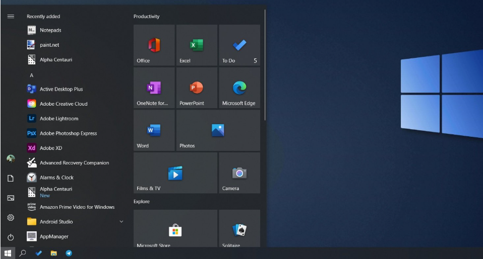Open the Office tile
The width and height of the screenshot is (483, 259).
pos(154,45)
